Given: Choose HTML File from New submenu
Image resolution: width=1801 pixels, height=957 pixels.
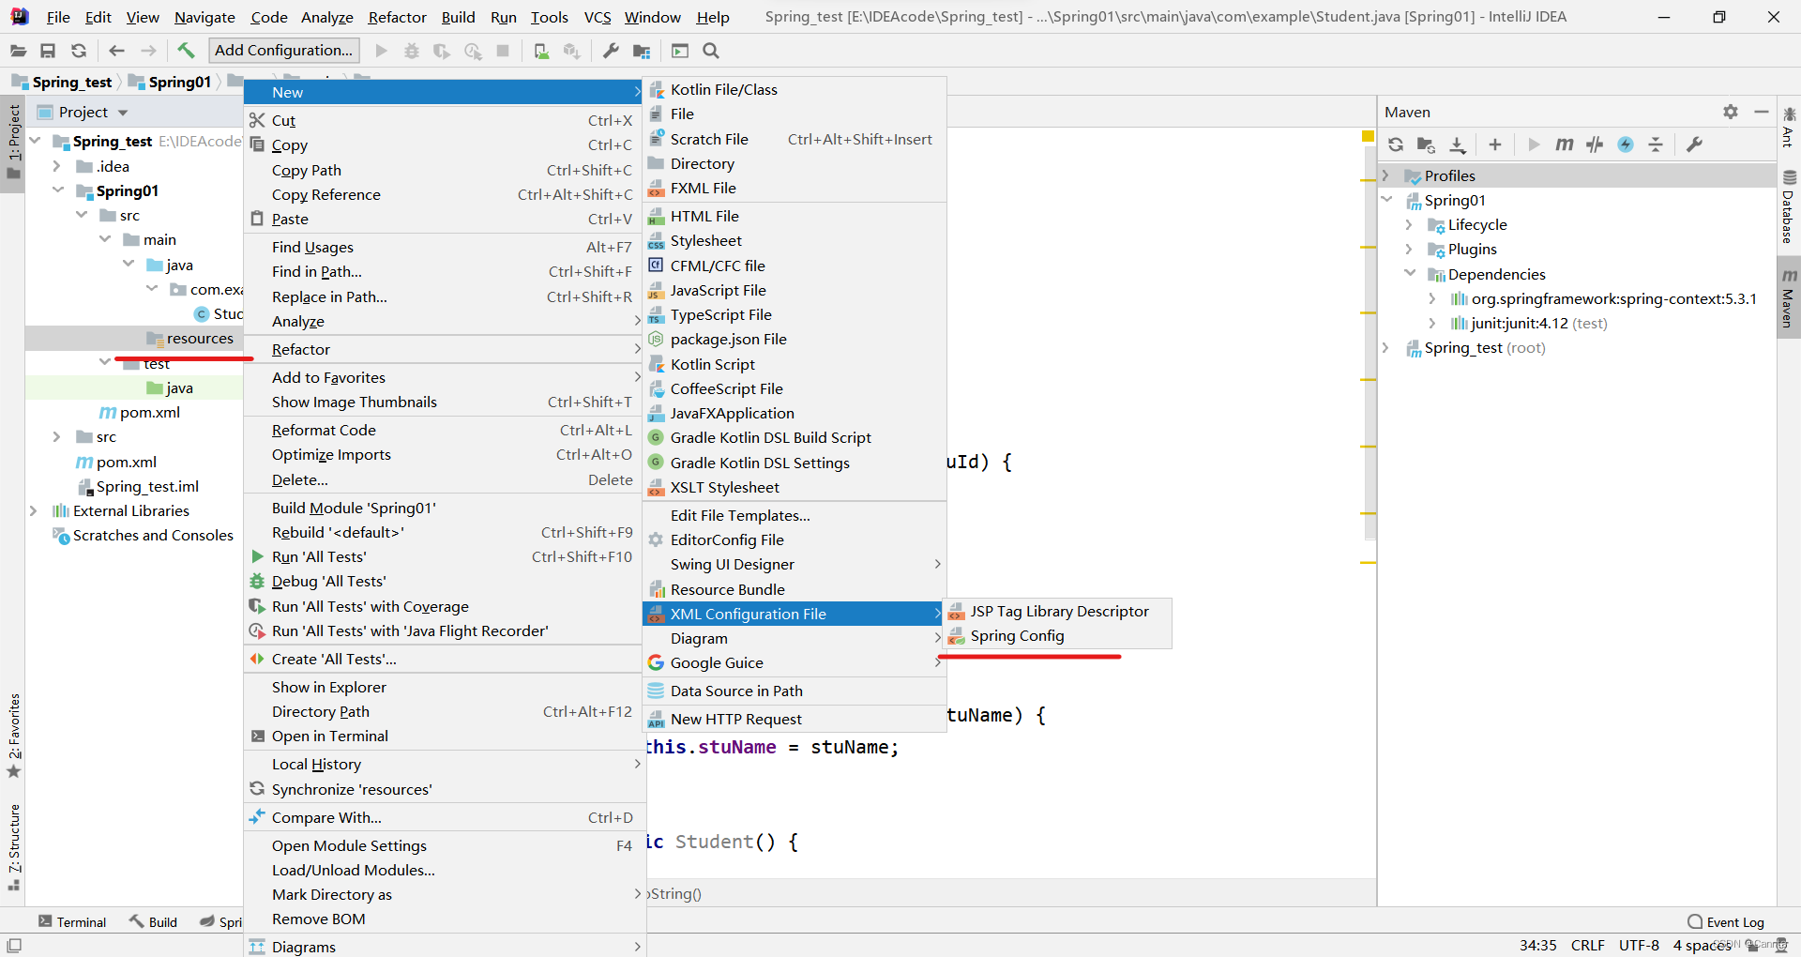Looking at the screenshot, I should pyautogui.click(x=795, y=216).
